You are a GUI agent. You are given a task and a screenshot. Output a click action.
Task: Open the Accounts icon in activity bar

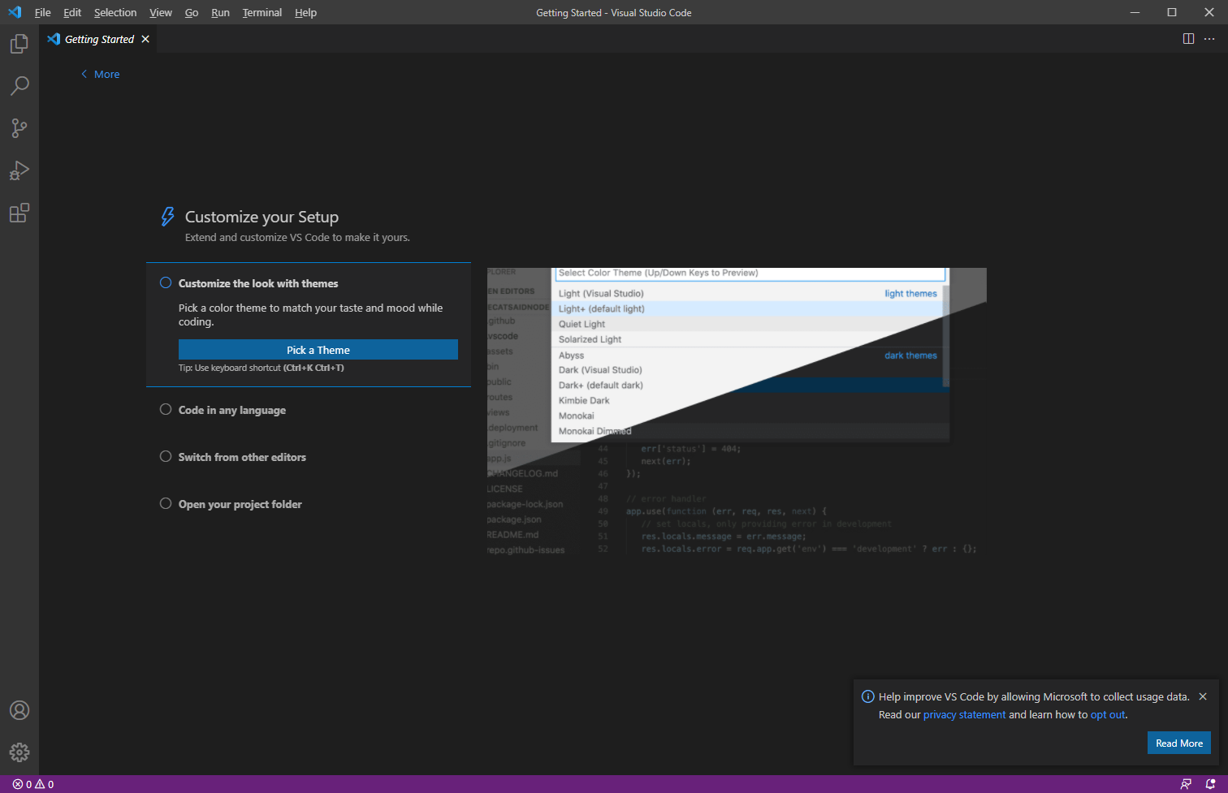[x=19, y=710]
